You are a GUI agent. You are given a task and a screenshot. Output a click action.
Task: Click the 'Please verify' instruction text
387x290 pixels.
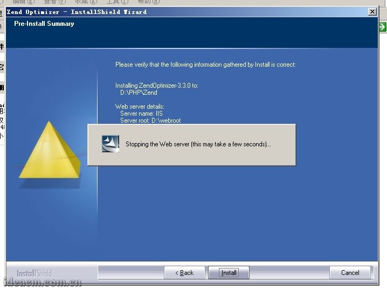205,65
